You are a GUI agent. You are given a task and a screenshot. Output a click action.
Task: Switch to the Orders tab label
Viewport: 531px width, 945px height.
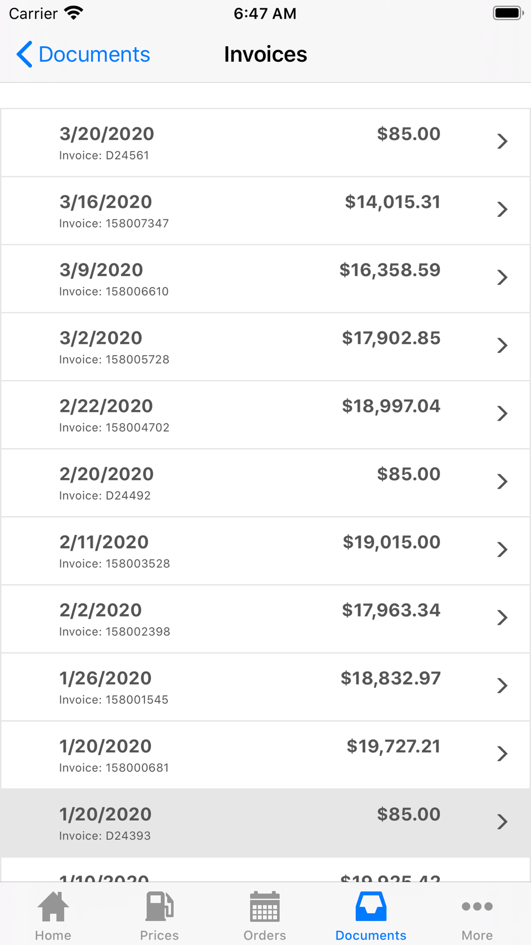point(264,935)
